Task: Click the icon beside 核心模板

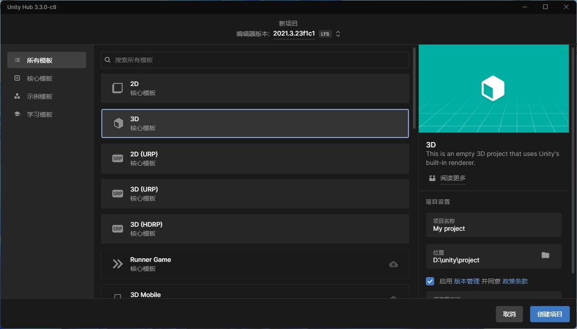Action: [17, 78]
